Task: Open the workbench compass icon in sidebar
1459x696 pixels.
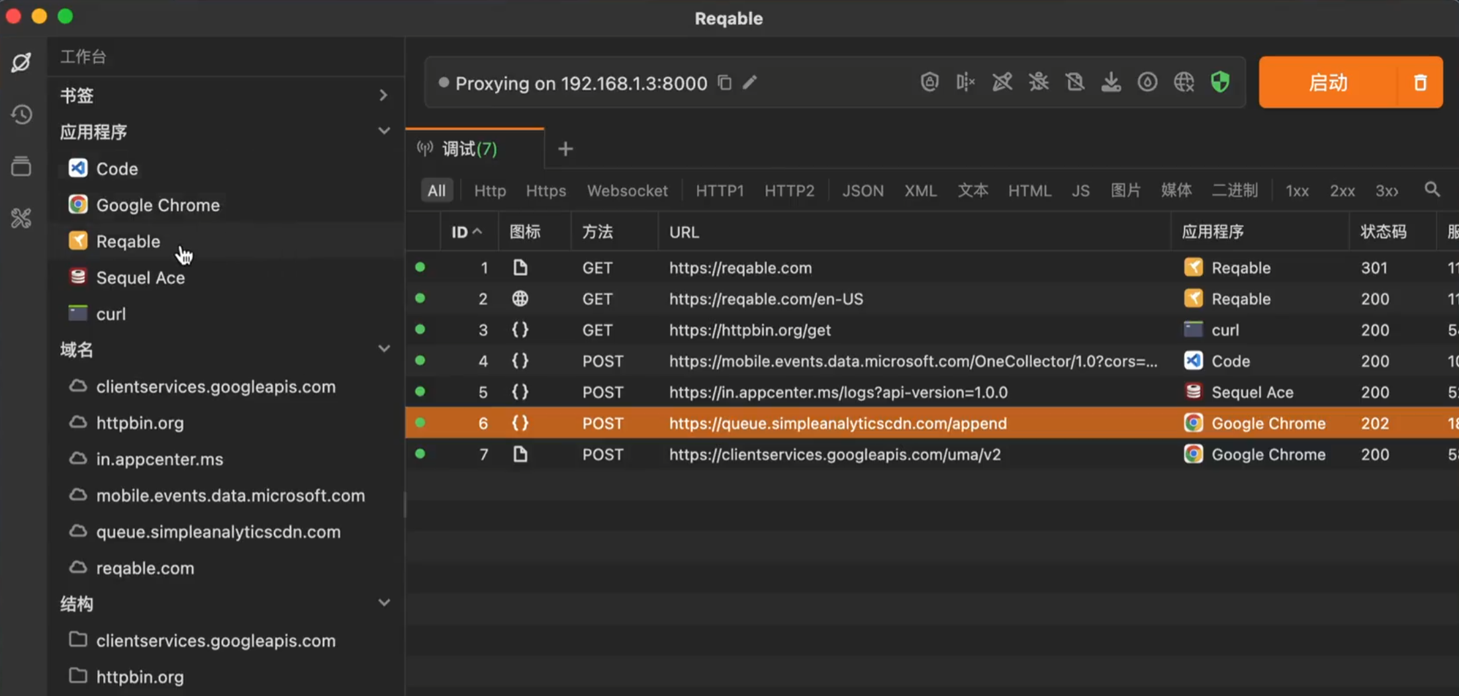Action: coord(21,62)
